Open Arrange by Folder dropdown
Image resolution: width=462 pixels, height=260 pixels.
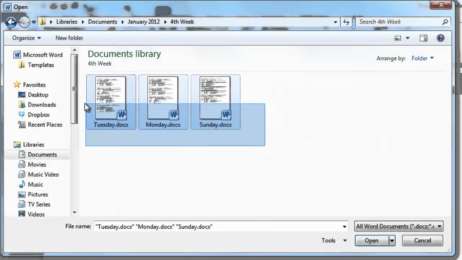pos(423,58)
